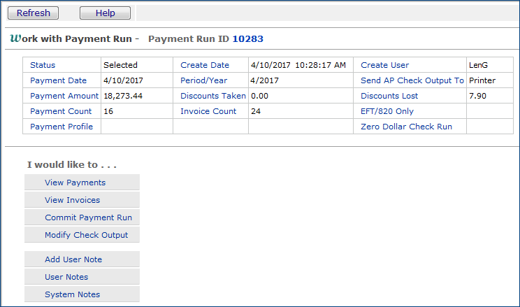Click Add User Note
This screenshot has height=307, width=520.
tap(73, 259)
